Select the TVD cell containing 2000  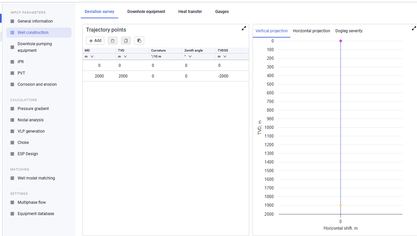tap(133, 76)
